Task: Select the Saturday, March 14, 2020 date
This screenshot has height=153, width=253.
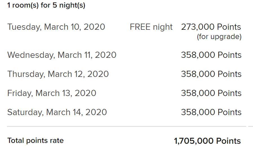Action: coord(57,112)
